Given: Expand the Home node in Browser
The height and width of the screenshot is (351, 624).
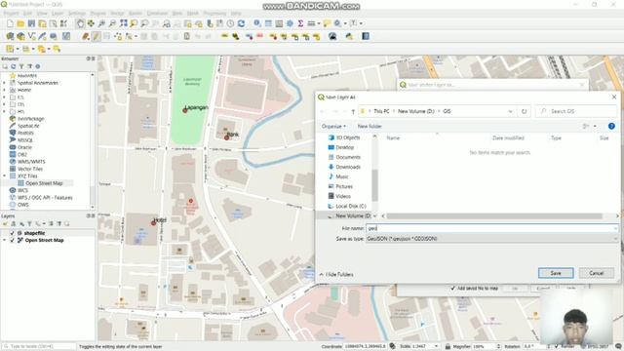Looking at the screenshot, I should point(4,90).
